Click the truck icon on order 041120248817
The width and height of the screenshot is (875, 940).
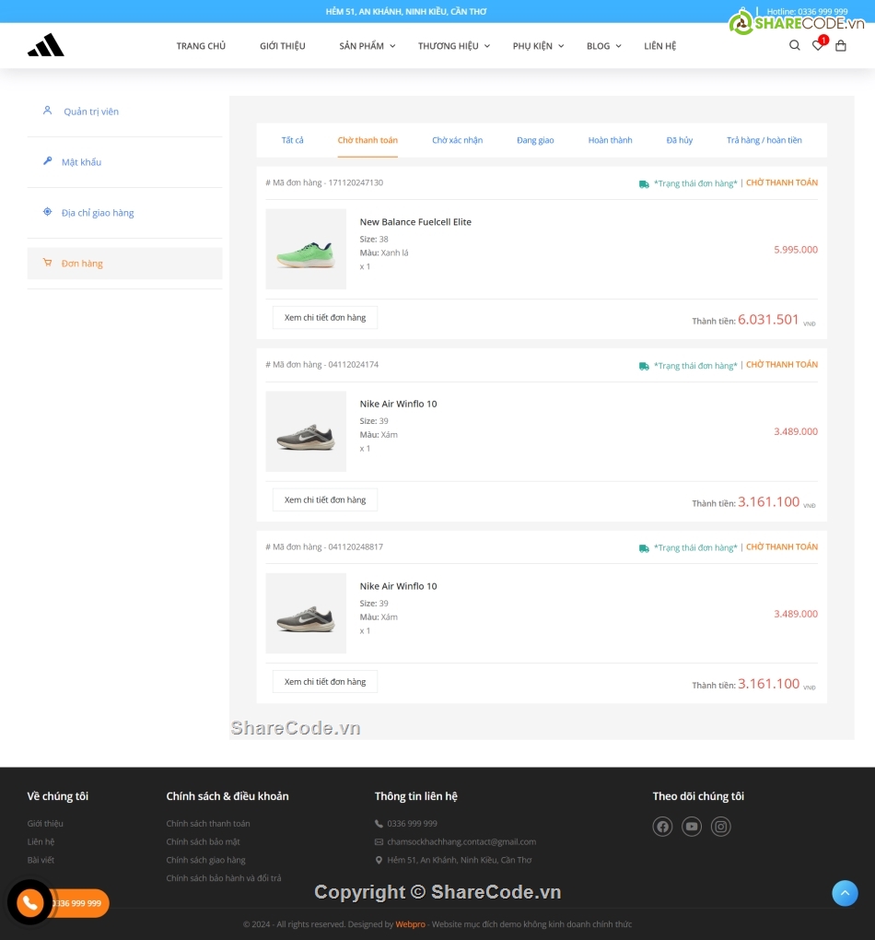644,548
